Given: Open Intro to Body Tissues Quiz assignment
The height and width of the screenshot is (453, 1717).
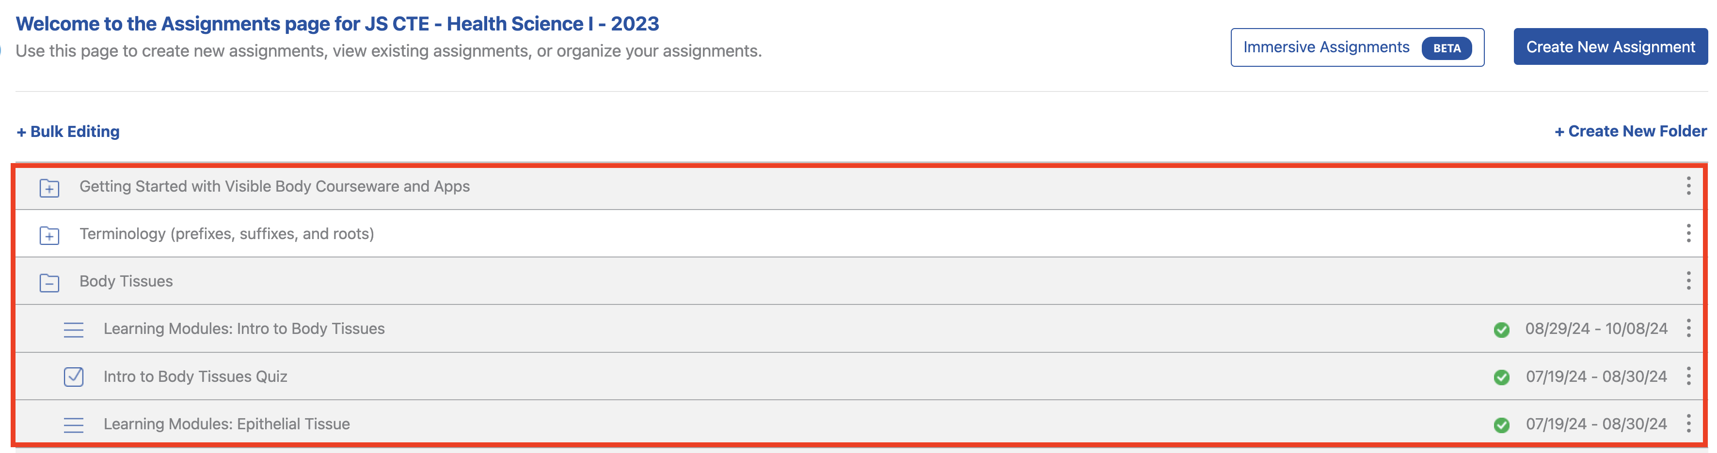Looking at the screenshot, I should 195,377.
